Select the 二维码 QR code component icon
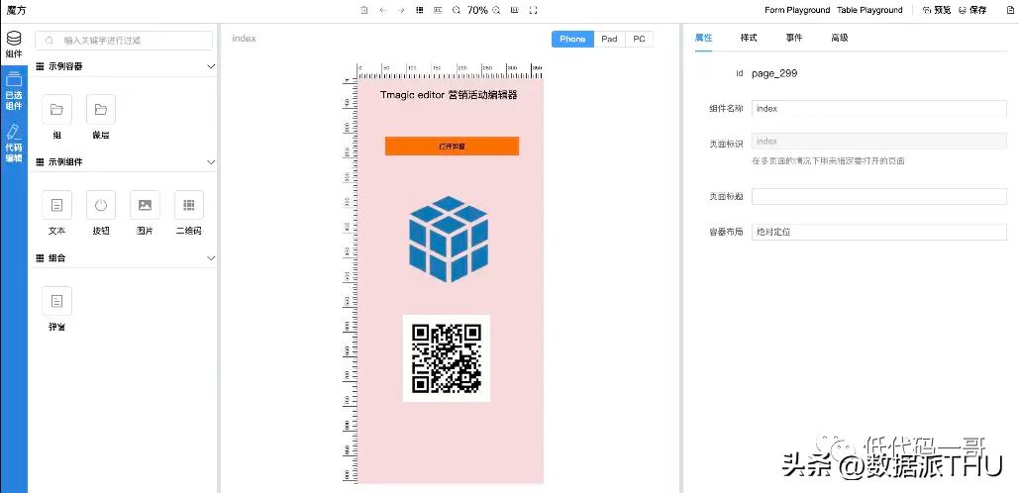 tap(189, 205)
